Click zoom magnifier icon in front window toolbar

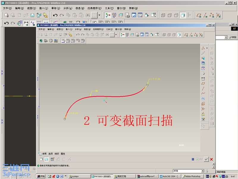pos(147,35)
